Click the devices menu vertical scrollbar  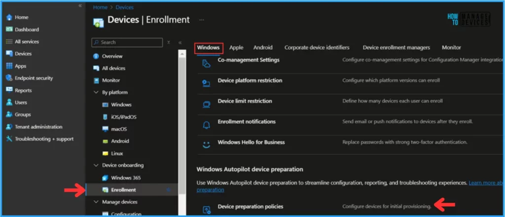(182, 126)
